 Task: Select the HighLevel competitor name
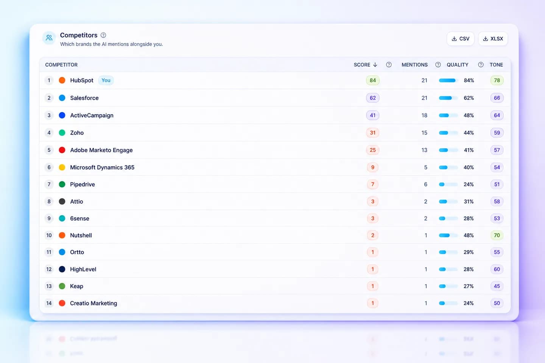coord(83,269)
